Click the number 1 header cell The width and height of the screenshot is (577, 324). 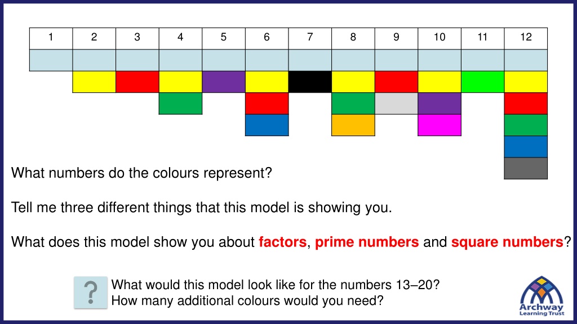point(51,38)
